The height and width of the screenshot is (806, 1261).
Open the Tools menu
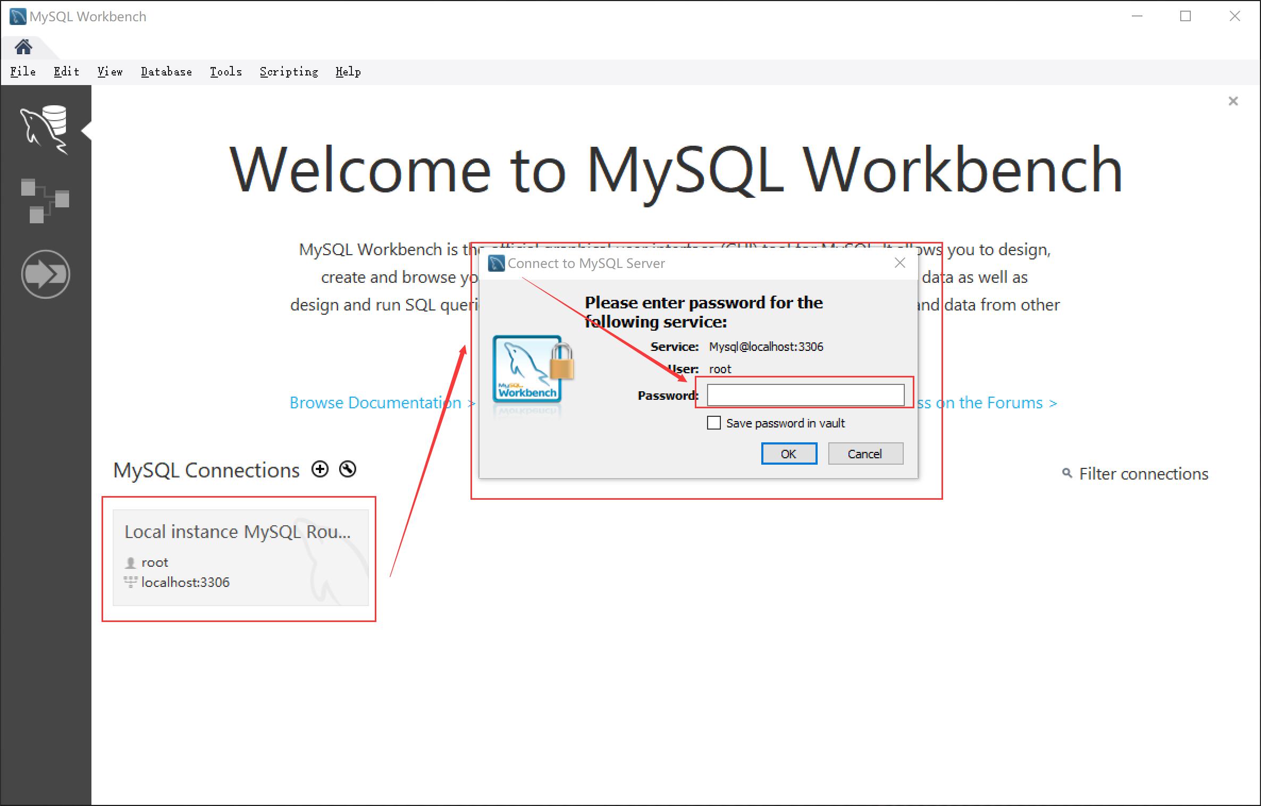point(226,72)
